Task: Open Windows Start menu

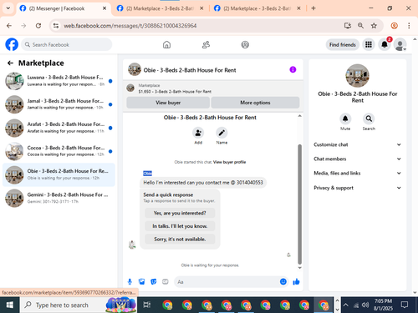Action: (x=9, y=305)
